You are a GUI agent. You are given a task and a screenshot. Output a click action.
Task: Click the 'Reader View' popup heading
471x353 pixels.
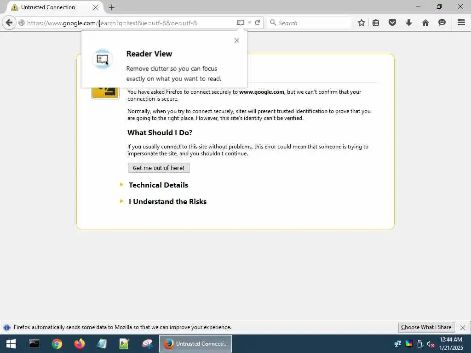click(149, 54)
